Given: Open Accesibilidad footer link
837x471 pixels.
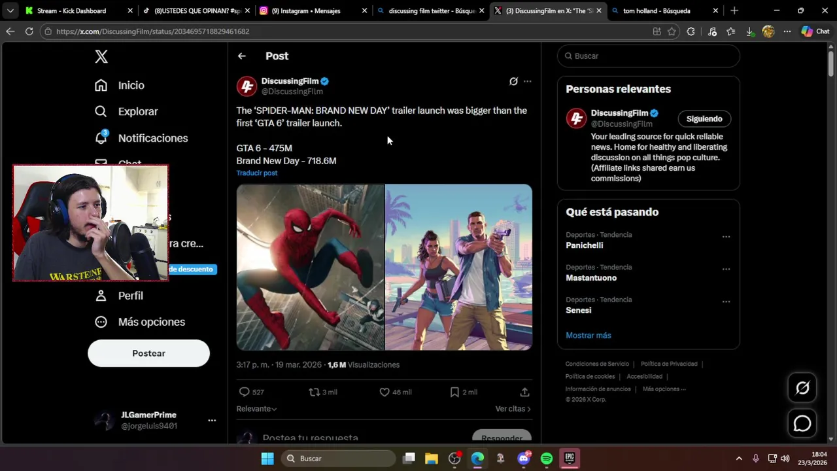Looking at the screenshot, I should tap(644, 377).
